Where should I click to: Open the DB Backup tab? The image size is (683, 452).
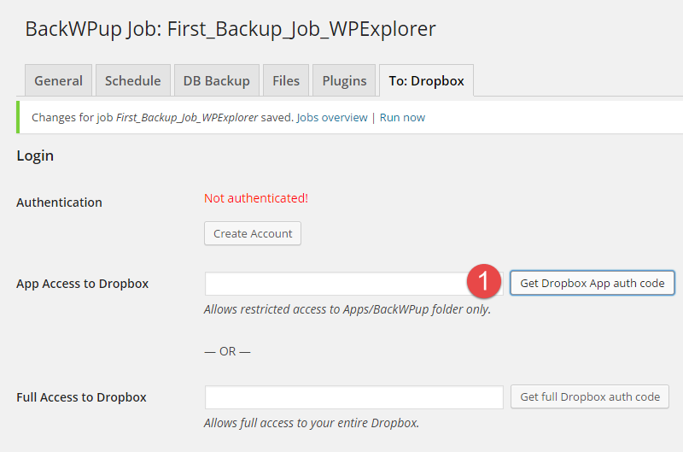(217, 80)
